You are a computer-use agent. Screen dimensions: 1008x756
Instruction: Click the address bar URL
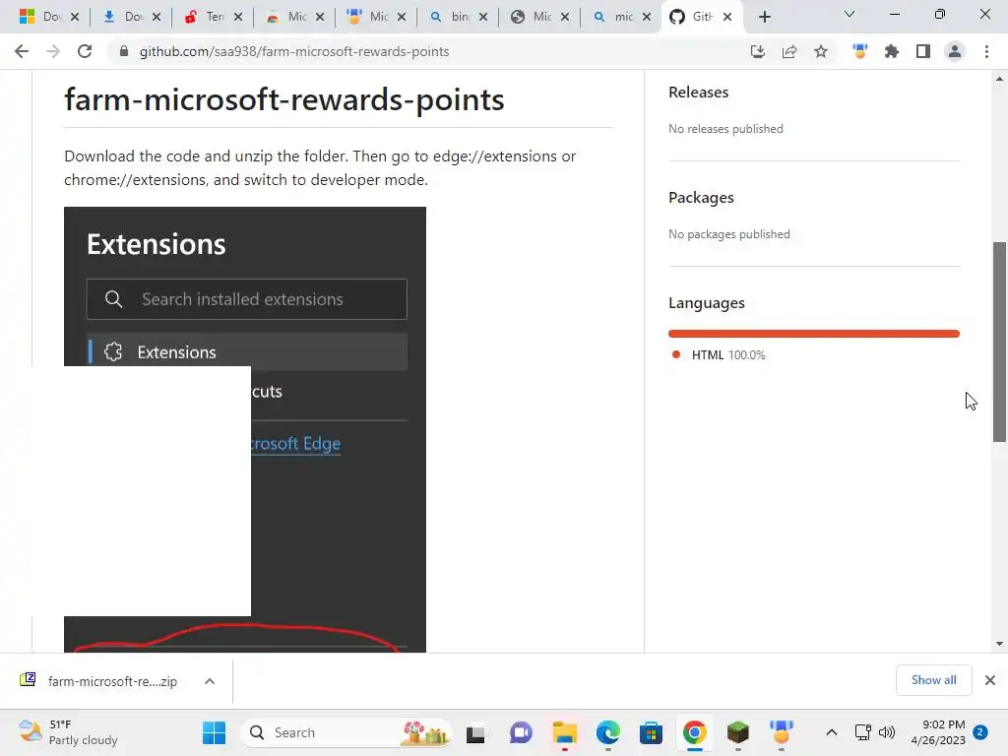pos(294,51)
